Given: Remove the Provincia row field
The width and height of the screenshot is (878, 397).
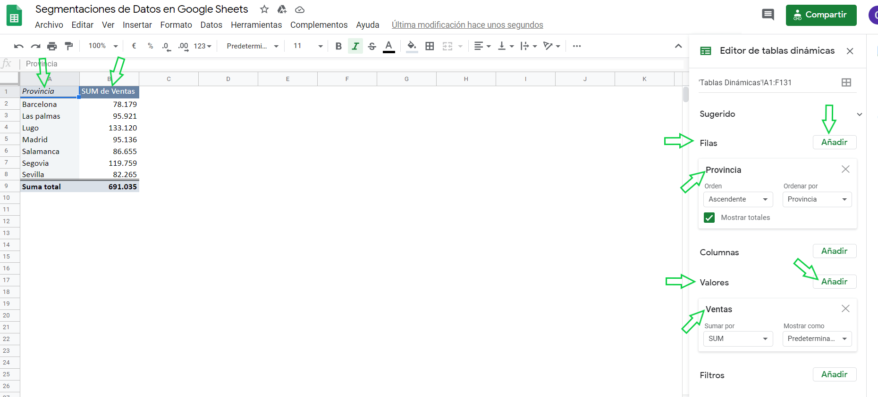Looking at the screenshot, I should pos(845,169).
